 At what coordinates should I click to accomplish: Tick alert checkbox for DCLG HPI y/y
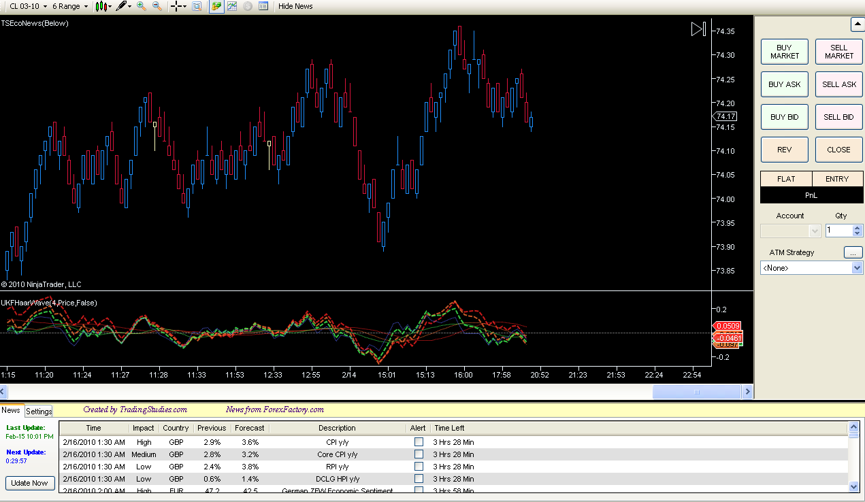419,479
